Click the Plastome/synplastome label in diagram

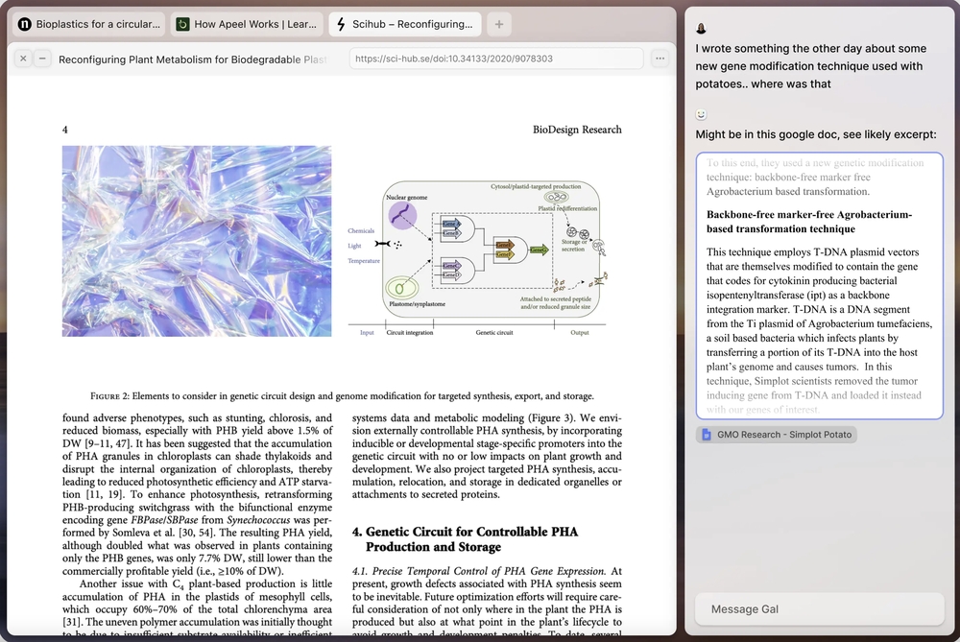pos(417,303)
